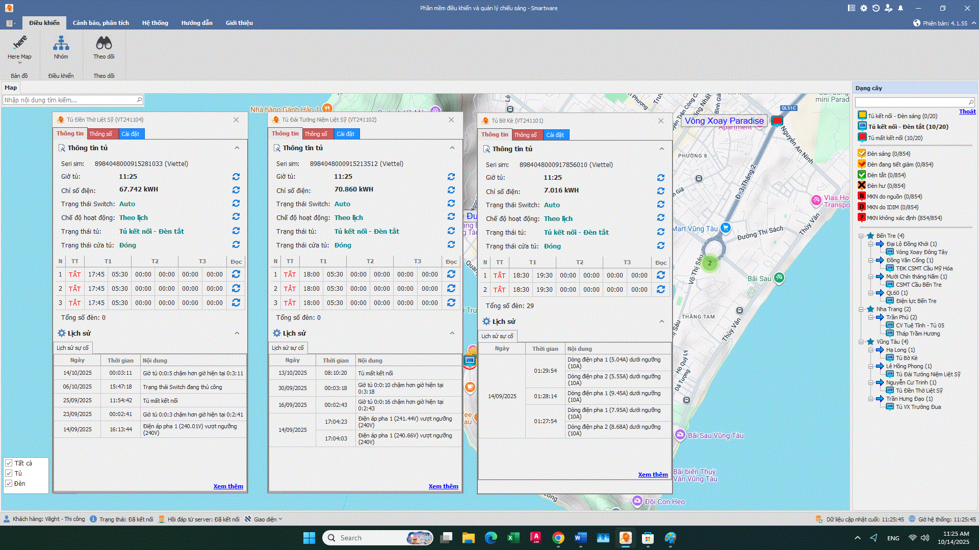Click the red Tủ mất kết nối legend swatch

pos(862,137)
